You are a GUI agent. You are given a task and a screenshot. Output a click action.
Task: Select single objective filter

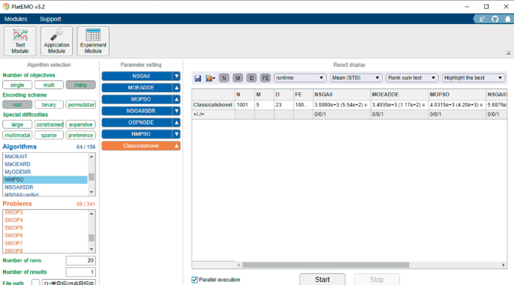tap(17, 85)
